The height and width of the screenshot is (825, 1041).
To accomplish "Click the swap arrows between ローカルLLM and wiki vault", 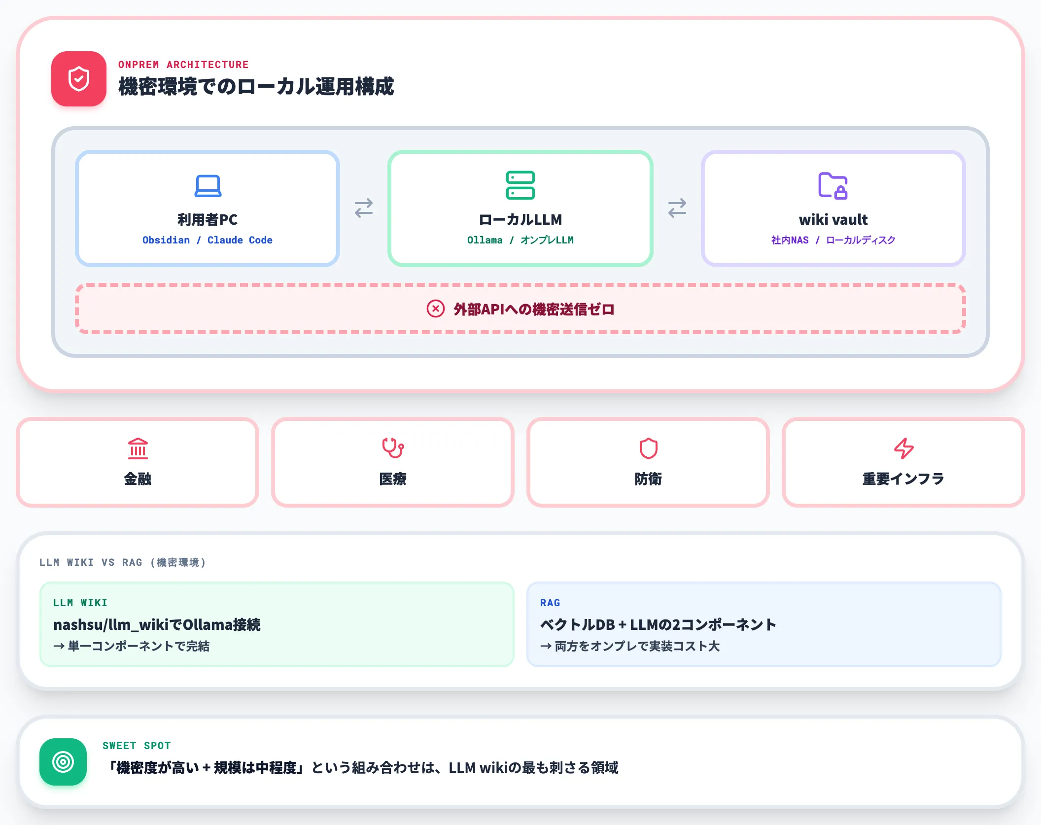I will 677,208.
